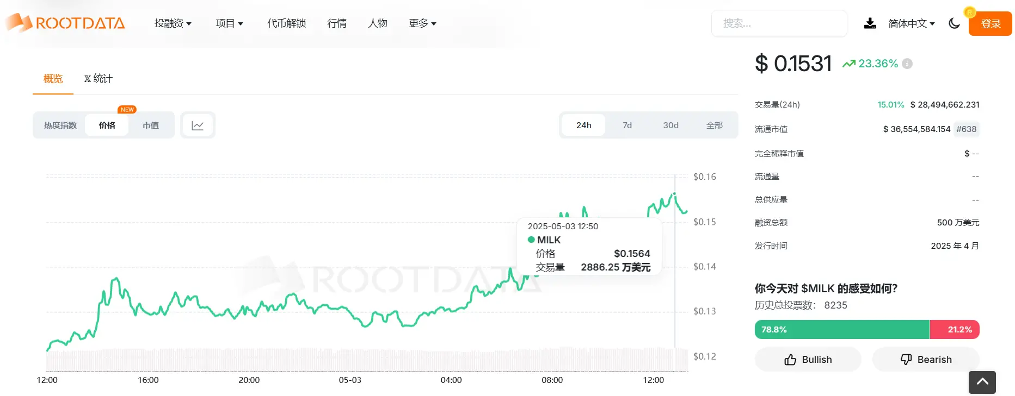The image size is (1015, 396).
Task: Click the MILK legend in chart tooltip
Action: click(544, 240)
